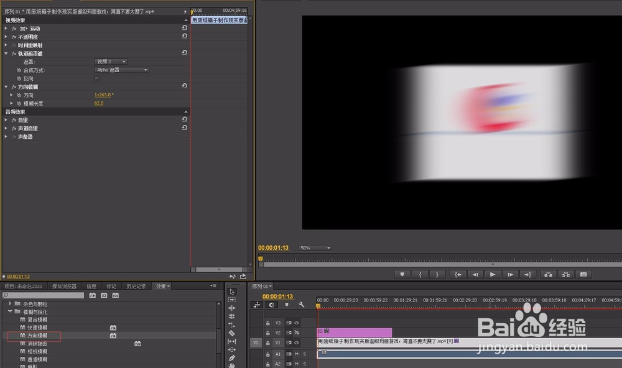The image size is (622, 368).
Task: Switch to 媒体浏览器 tab
Action: [64, 287]
